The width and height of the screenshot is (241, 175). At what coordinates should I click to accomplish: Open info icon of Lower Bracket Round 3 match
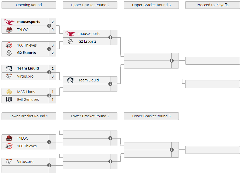(172, 150)
